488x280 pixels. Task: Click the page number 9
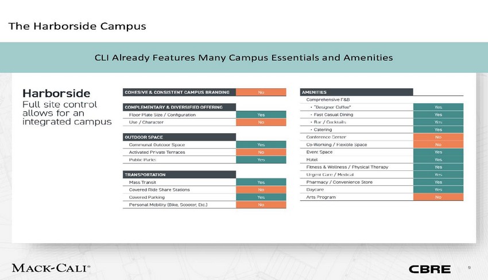click(x=469, y=267)
